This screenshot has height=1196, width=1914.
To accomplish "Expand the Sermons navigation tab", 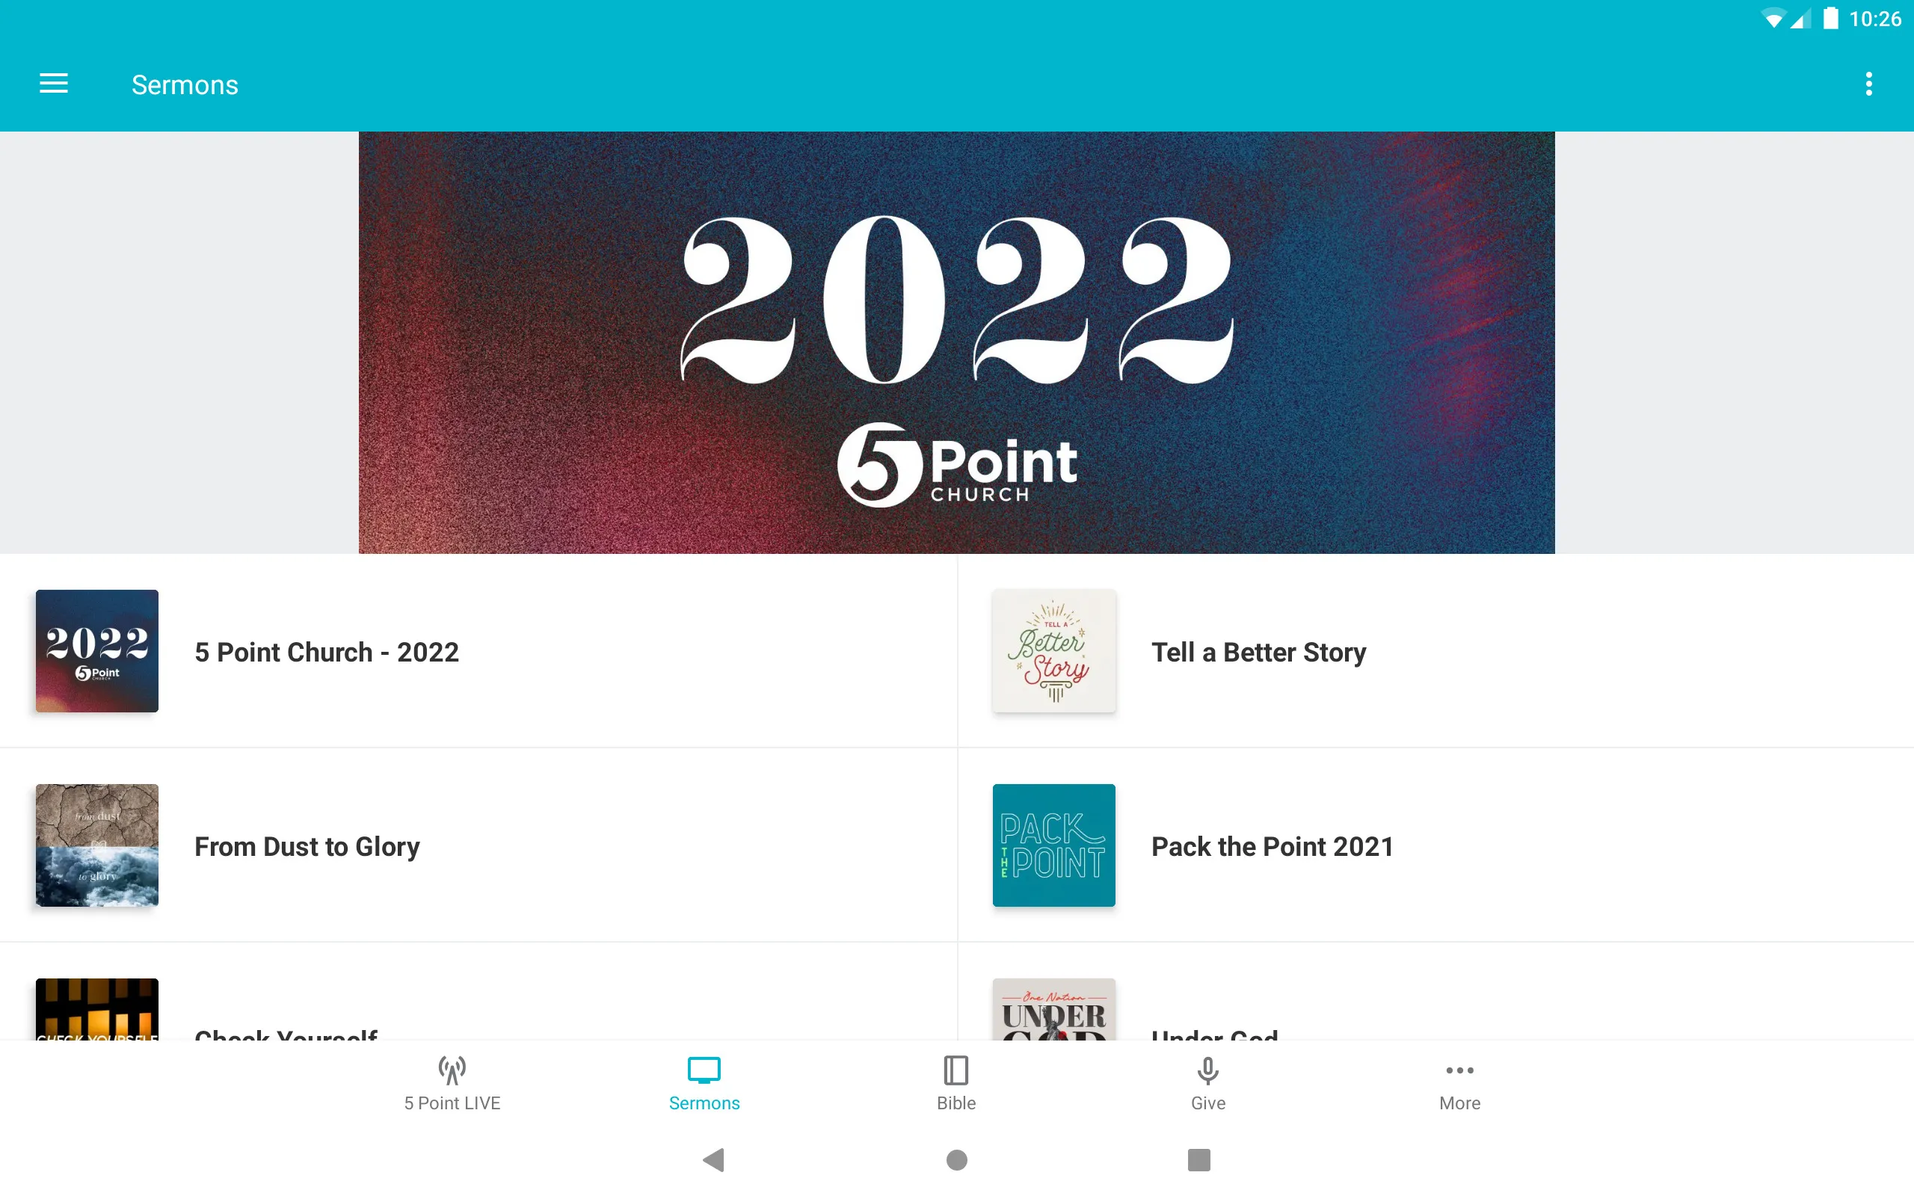I will pyautogui.click(x=703, y=1083).
